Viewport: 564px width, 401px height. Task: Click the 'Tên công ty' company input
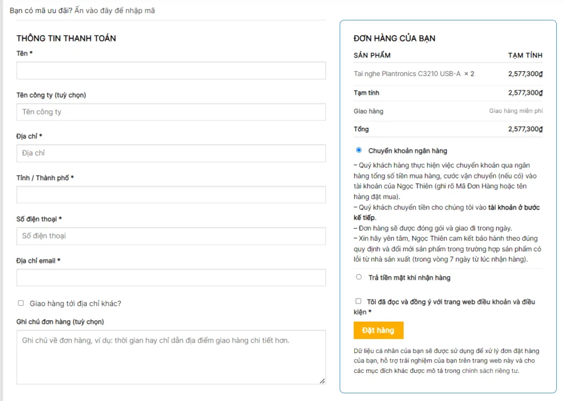(x=171, y=112)
